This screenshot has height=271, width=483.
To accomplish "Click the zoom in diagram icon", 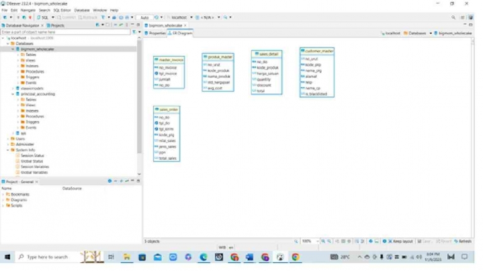I will [323, 242].
